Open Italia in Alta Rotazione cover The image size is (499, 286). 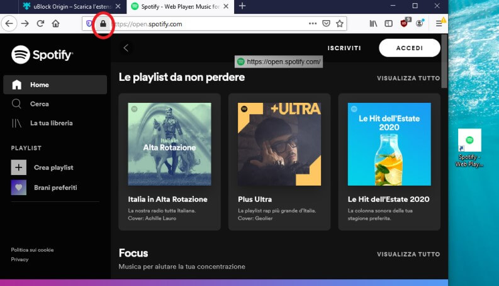pyautogui.click(x=169, y=144)
